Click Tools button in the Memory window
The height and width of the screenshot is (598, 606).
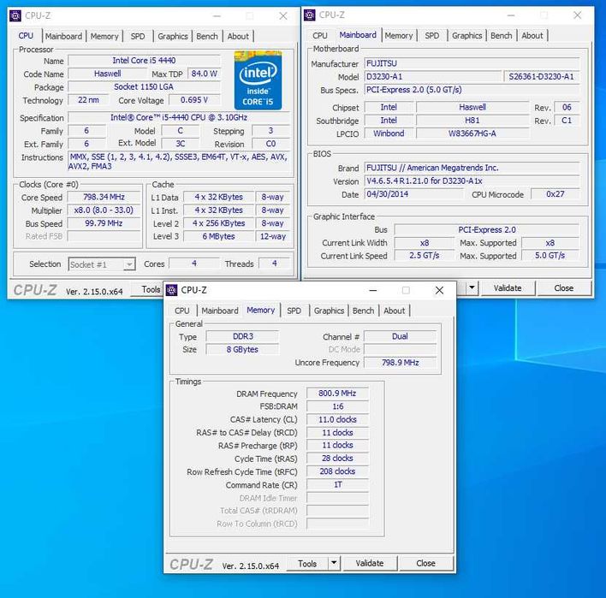(307, 563)
